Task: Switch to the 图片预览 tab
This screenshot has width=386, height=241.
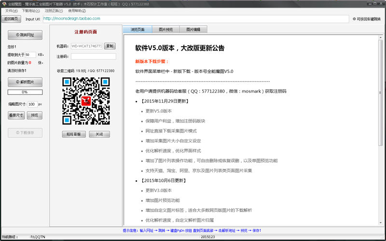Action: (x=165, y=29)
